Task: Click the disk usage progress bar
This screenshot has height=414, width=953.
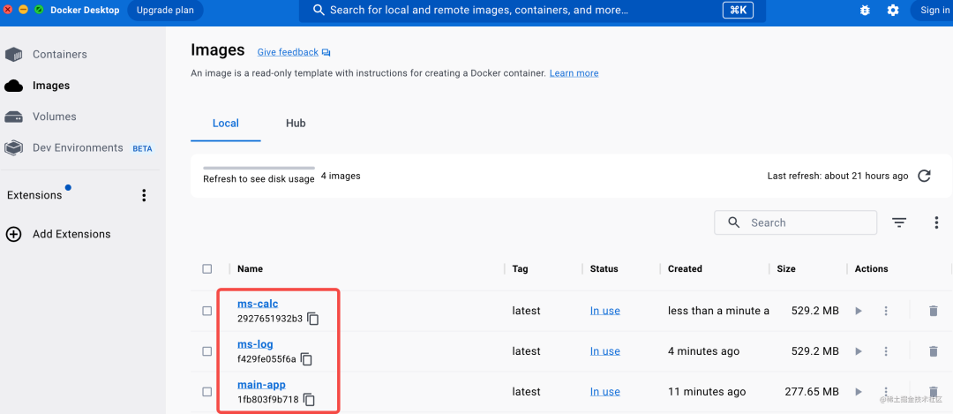Action: (x=259, y=168)
